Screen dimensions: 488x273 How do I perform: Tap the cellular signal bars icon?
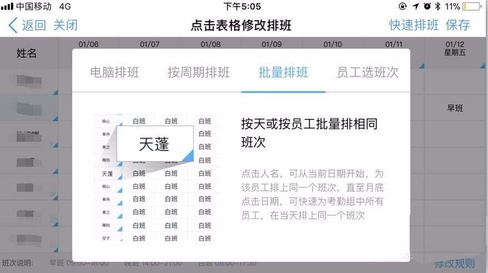point(7,6)
